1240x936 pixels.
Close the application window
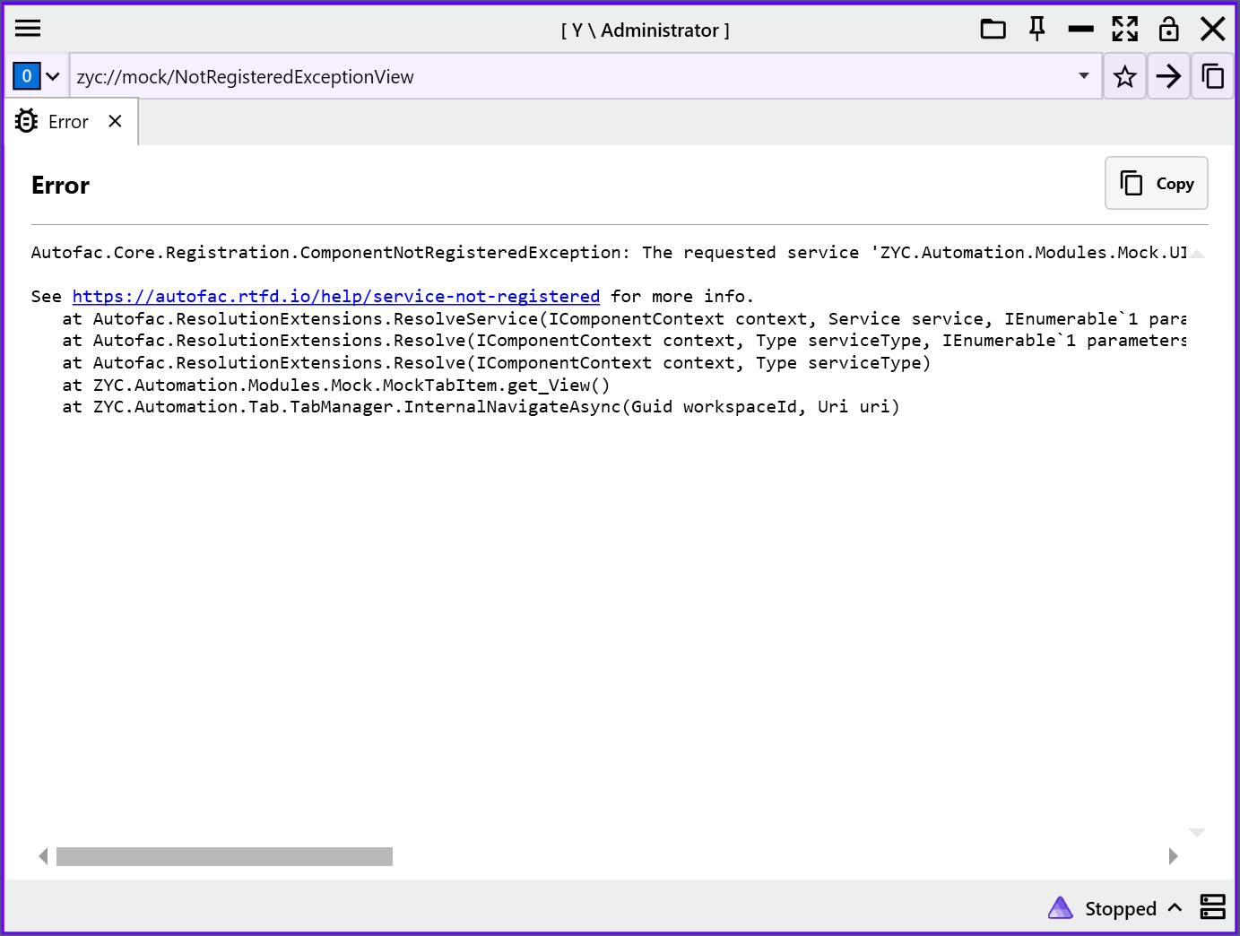tap(1213, 30)
